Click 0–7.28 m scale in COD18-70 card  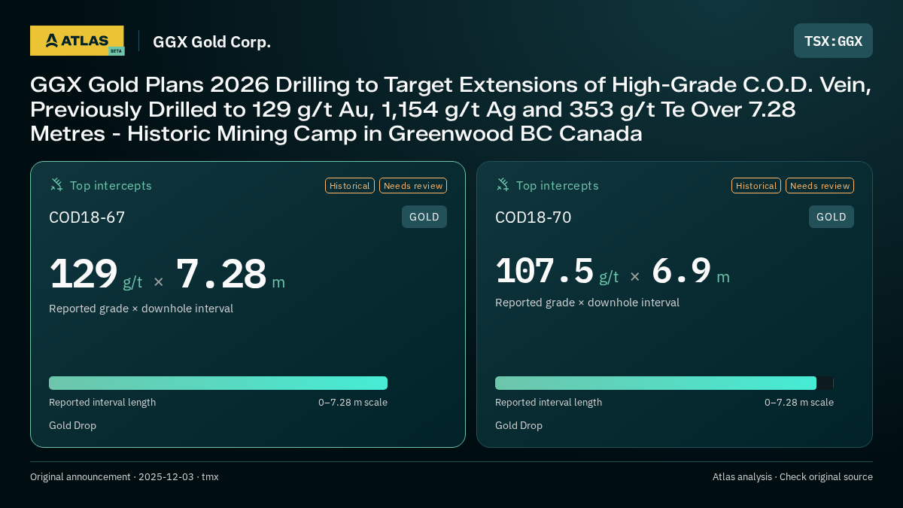799,402
